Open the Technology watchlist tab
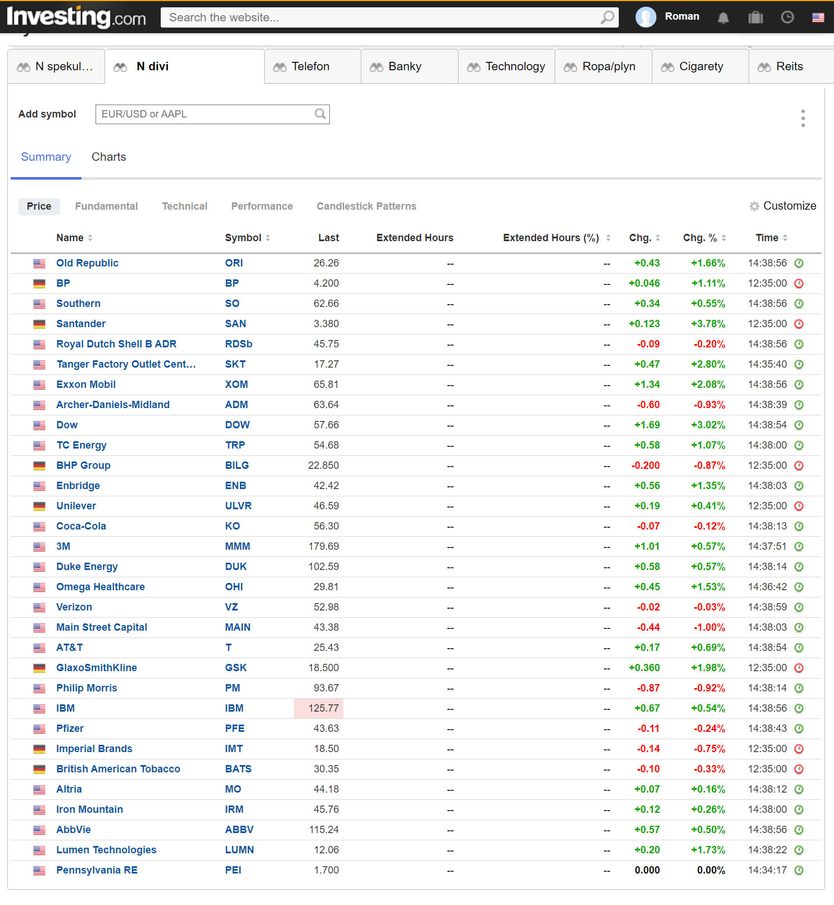 506,66
